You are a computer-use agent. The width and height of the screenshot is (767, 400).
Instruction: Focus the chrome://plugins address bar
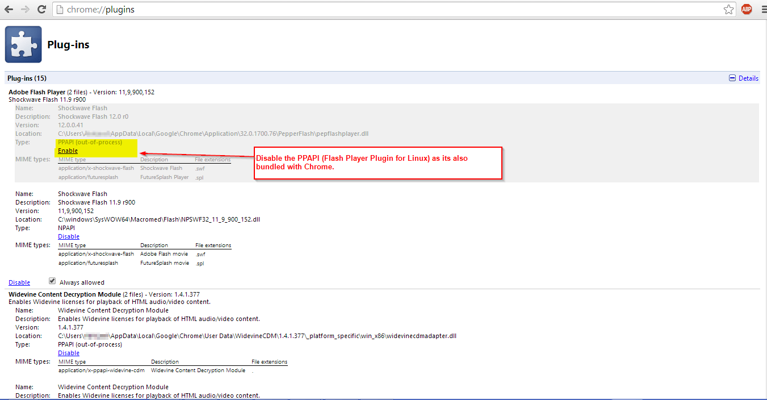tap(388, 10)
